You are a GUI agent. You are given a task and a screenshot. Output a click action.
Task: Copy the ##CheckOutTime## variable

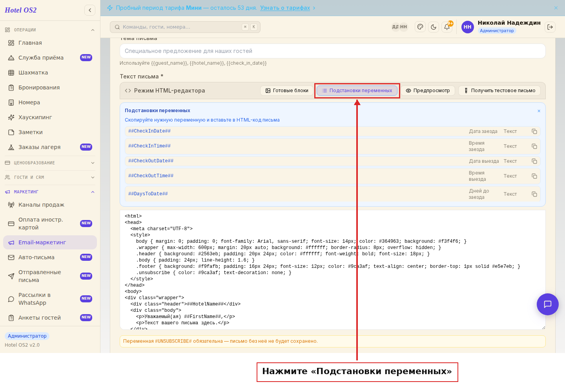point(534,176)
